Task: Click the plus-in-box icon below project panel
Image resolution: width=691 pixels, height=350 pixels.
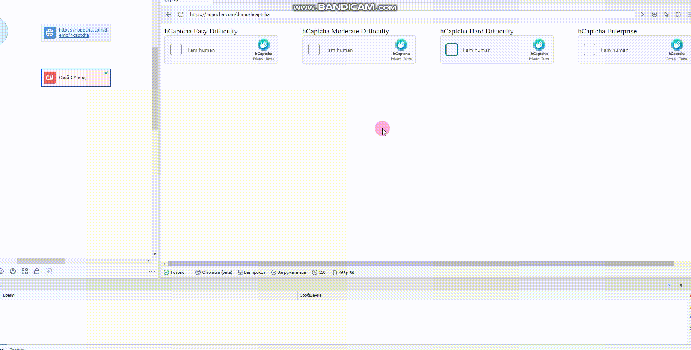Action: [x=49, y=271]
